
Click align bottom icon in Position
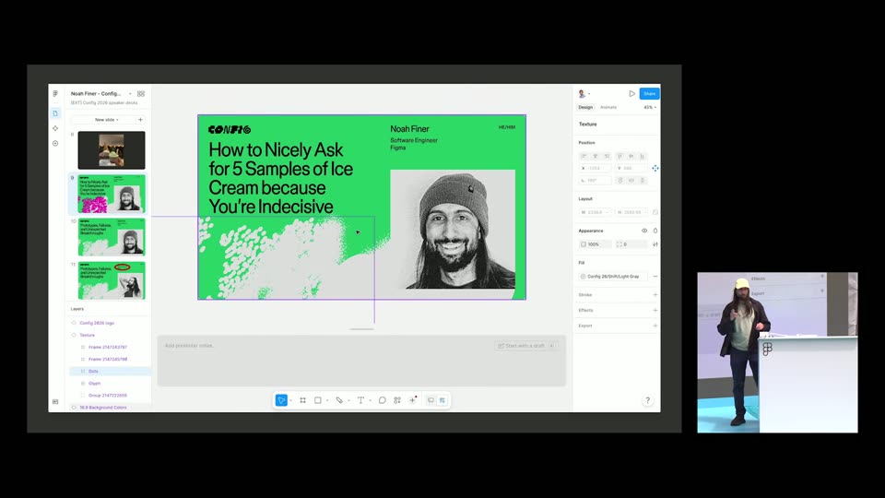(x=643, y=157)
